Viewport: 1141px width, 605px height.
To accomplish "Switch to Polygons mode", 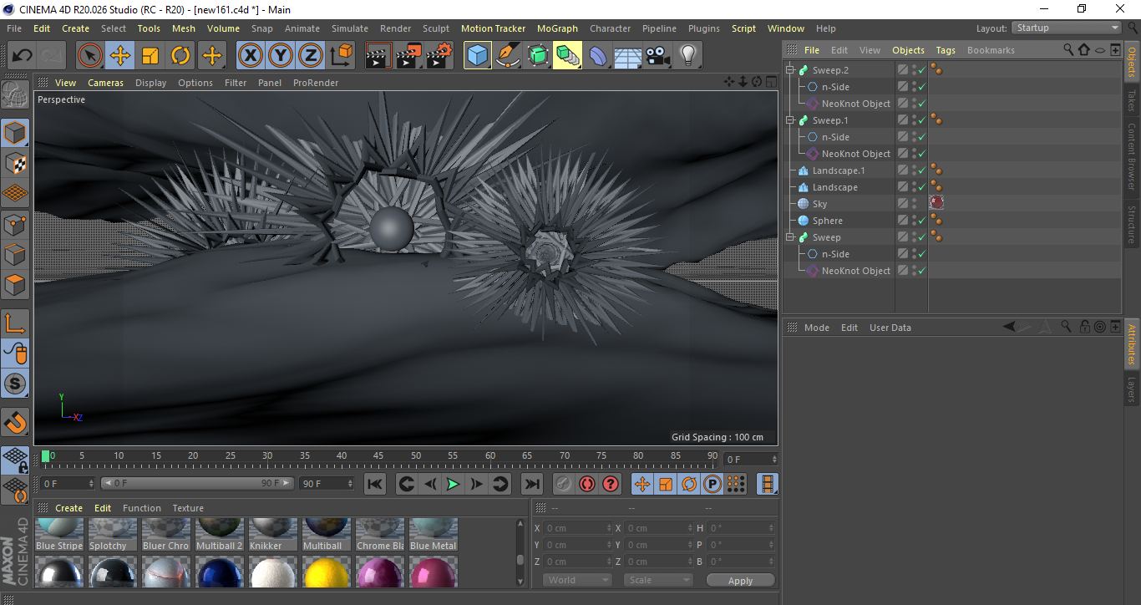I will coord(15,285).
